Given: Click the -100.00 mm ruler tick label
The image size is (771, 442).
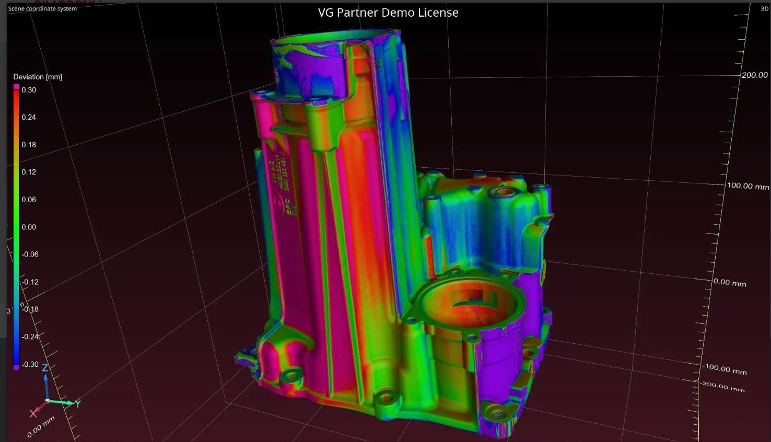Looking at the screenshot, I should [x=725, y=369].
